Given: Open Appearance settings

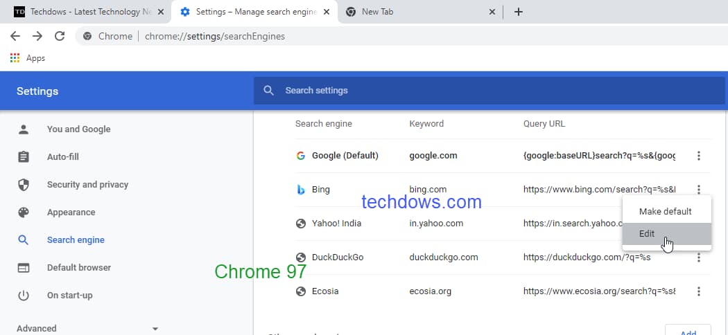Looking at the screenshot, I should pyautogui.click(x=71, y=212).
